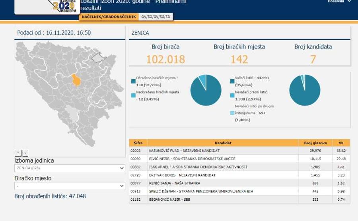Zoom out the map with minus button

tap(25, 153)
